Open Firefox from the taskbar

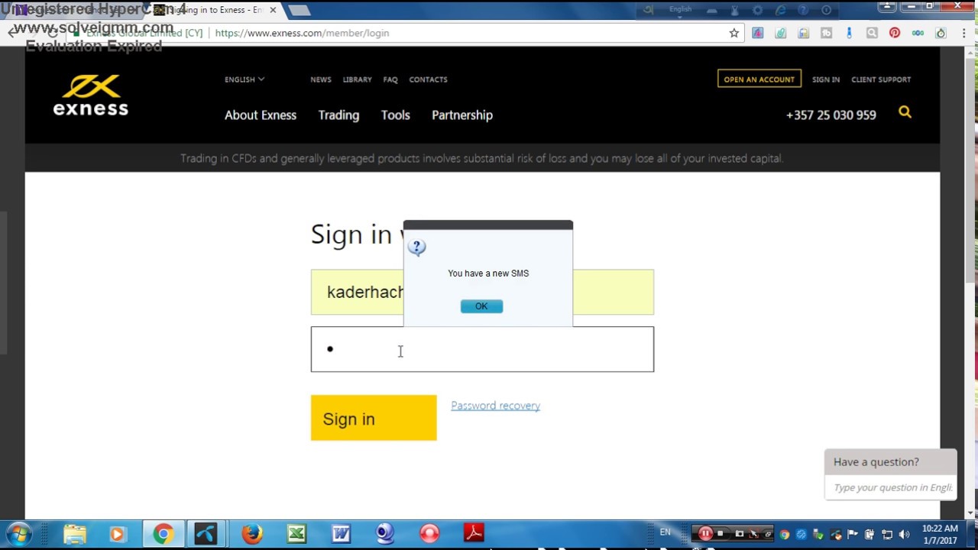(x=252, y=533)
